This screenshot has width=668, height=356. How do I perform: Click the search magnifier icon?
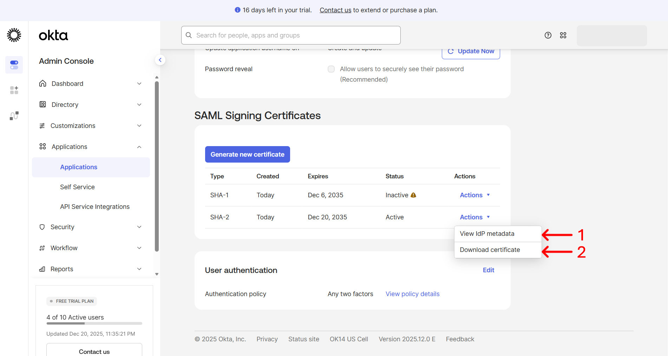coord(189,35)
